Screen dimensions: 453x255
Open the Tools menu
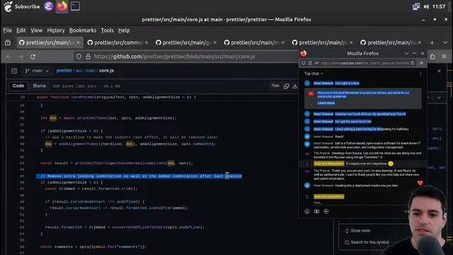click(x=107, y=30)
